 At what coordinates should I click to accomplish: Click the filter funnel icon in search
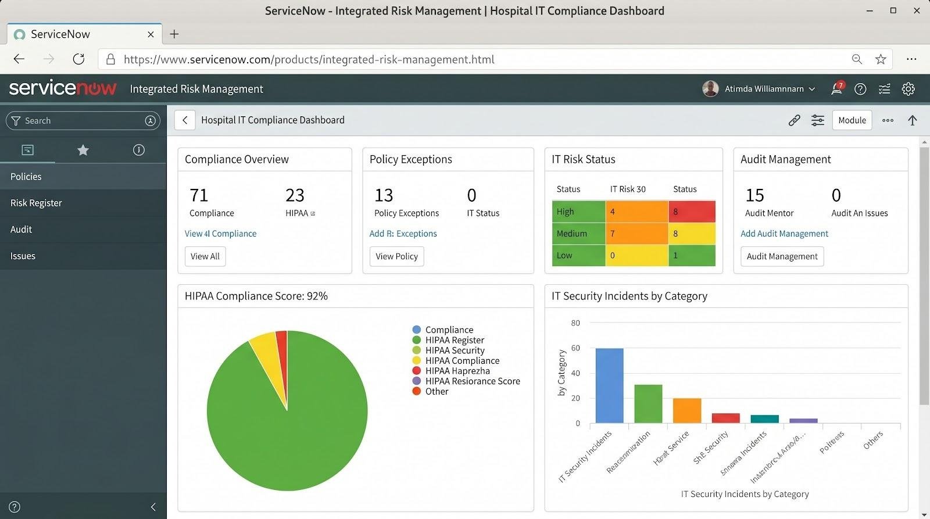pyautogui.click(x=16, y=120)
